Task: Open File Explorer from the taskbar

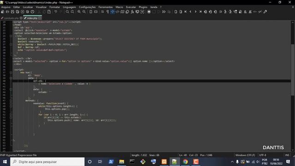Action: pos(122,162)
